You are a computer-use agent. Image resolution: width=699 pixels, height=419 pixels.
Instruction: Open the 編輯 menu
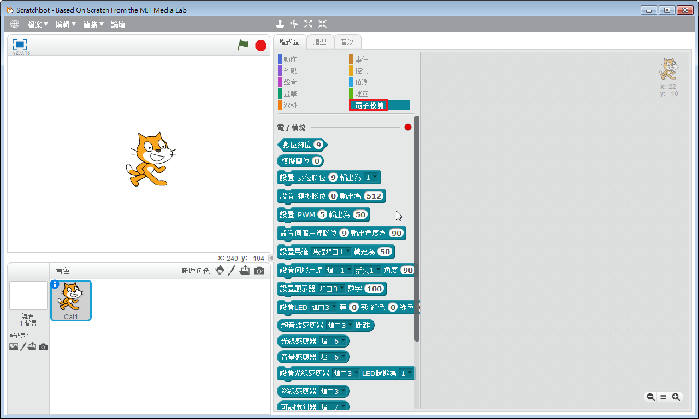(66, 25)
